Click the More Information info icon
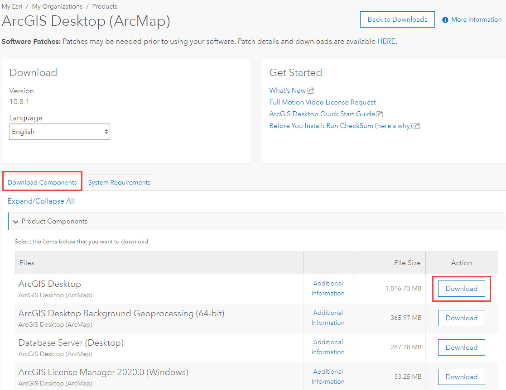This screenshot has height=390, width=506. pyautogui.click(x=445, y=20)
